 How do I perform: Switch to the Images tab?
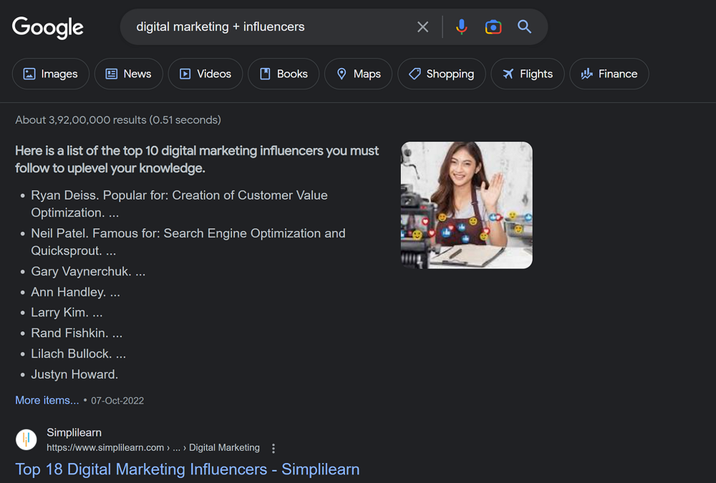coord(50,74)
